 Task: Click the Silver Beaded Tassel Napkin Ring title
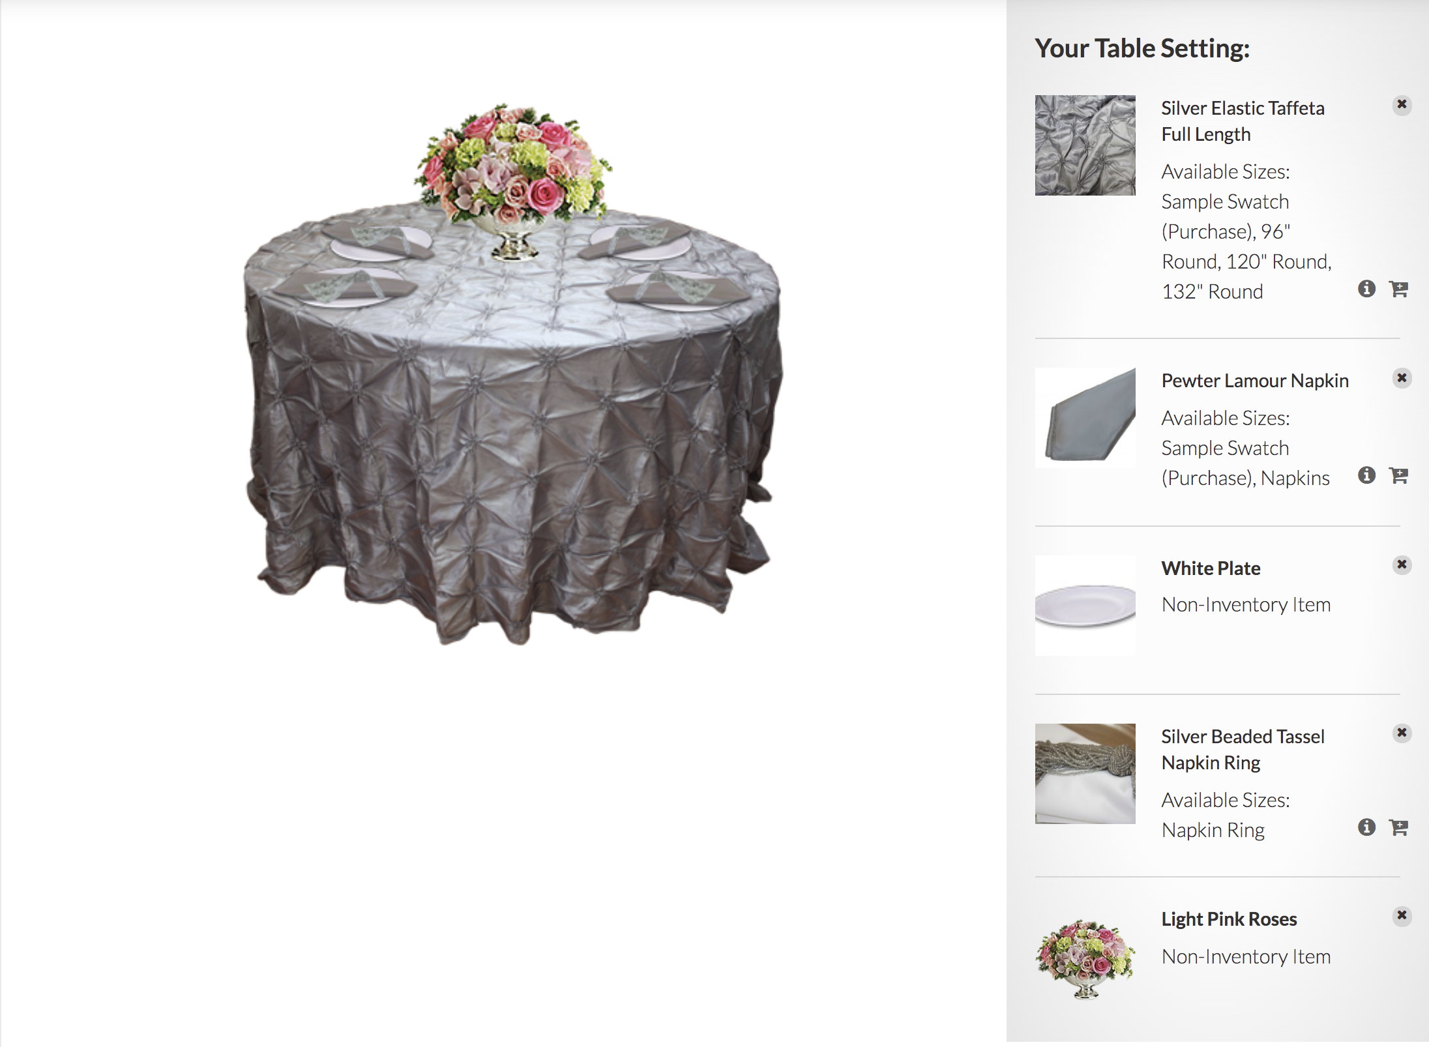tap(1243, 750)
